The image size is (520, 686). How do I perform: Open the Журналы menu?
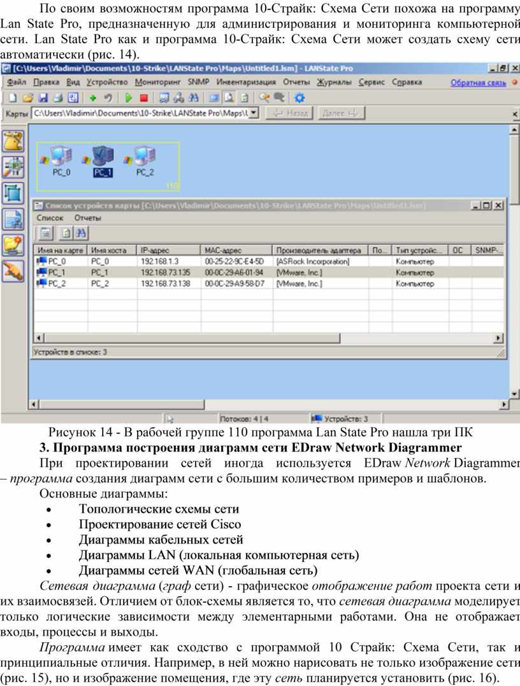tap(334, 82)
